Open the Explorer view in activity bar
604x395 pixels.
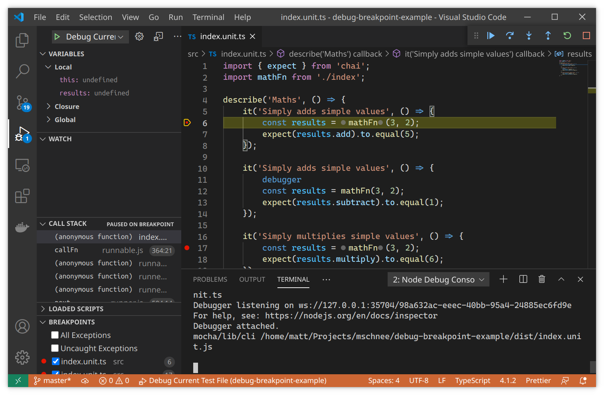pyautogui.click(x=22, y=40)
